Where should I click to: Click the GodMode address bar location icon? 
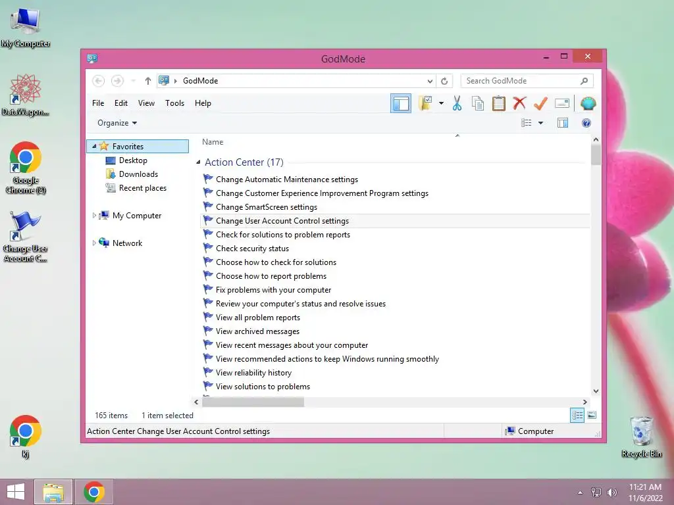[x=164, y=80]
